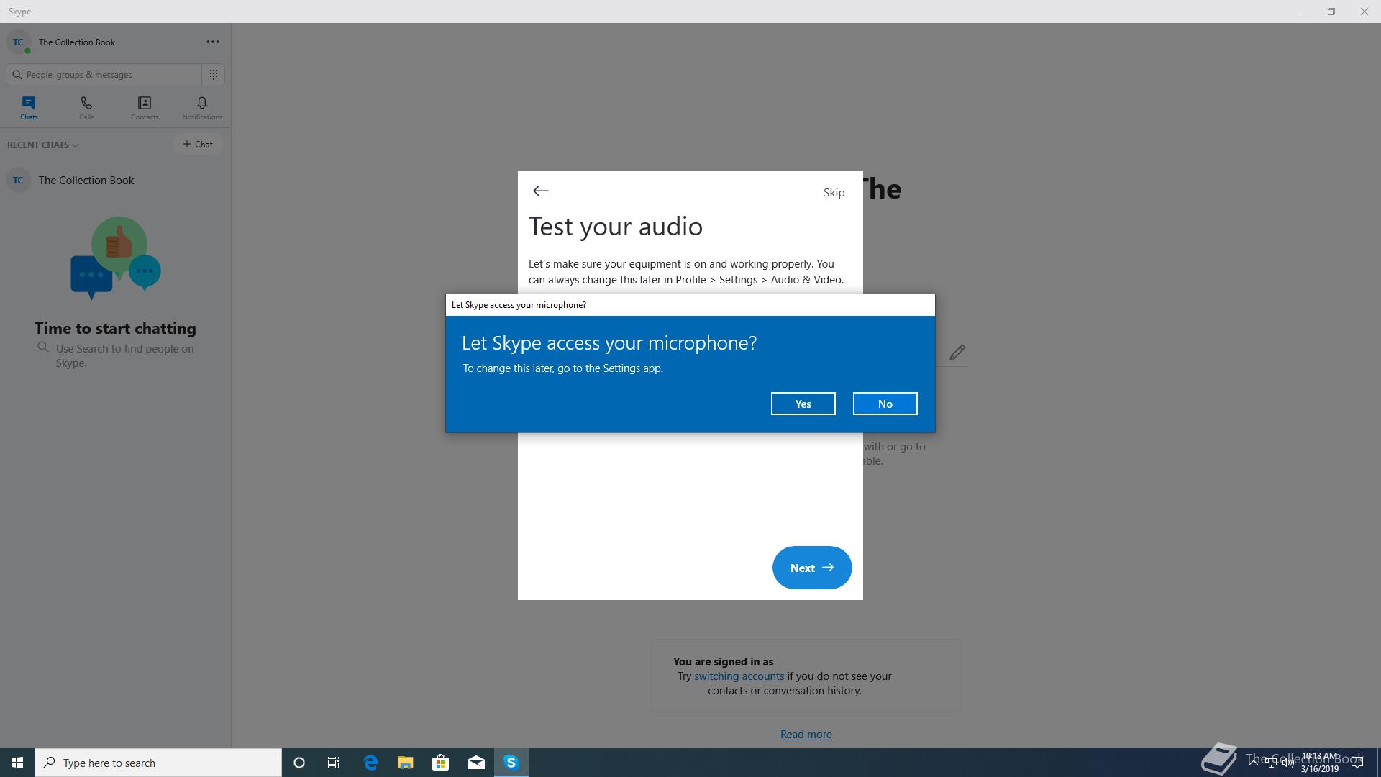Open Microsoft Store in taskbar
Viewport: 1381px width, 777px height.
click(440, 763)
